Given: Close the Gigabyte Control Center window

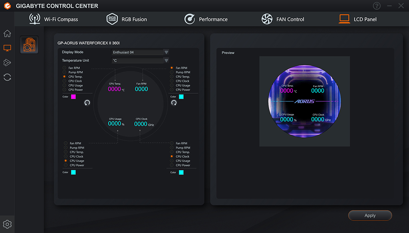Looking at the screenshot, I should coord(401,6).
